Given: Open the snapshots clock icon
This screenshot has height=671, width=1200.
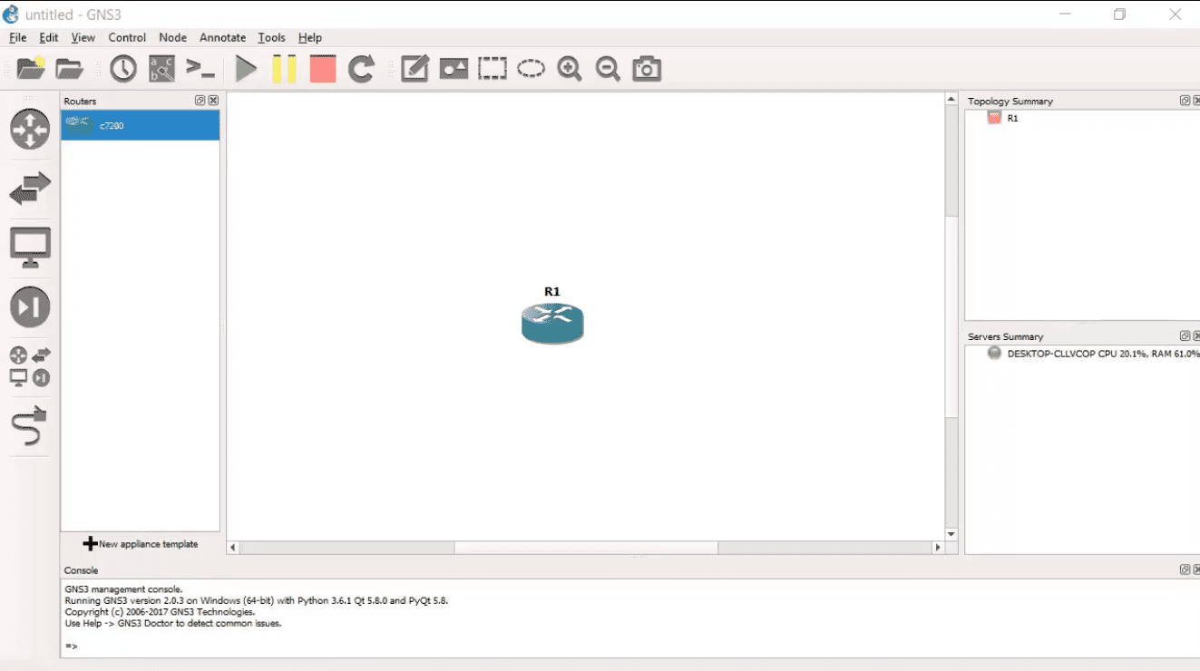Looking at the screenshot, I should [123, 68].
